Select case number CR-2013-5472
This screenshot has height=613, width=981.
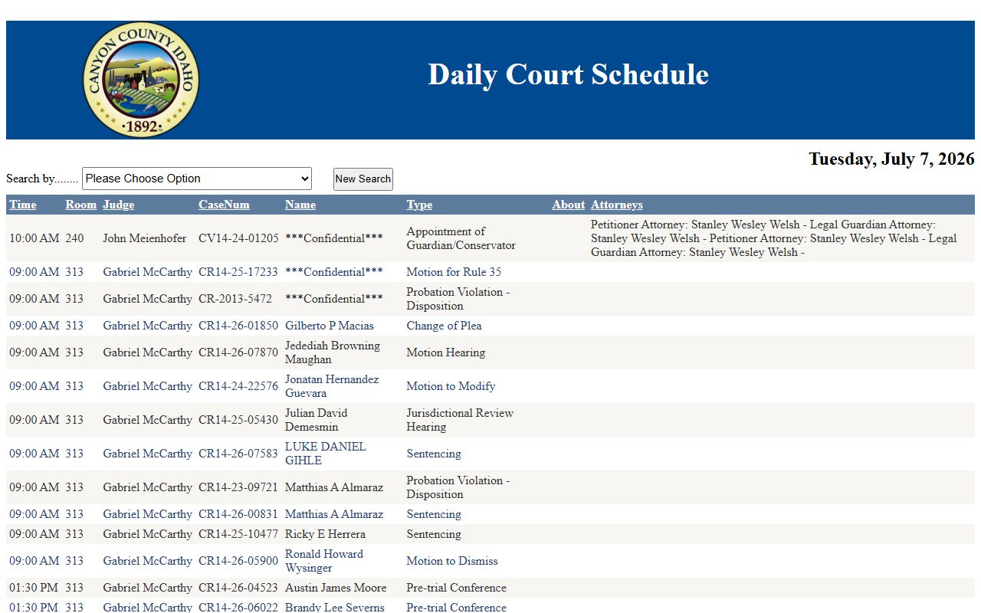[x=235, y=299]
